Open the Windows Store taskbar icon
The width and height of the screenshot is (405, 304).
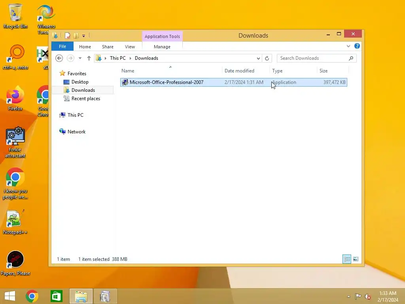point(56,296)
